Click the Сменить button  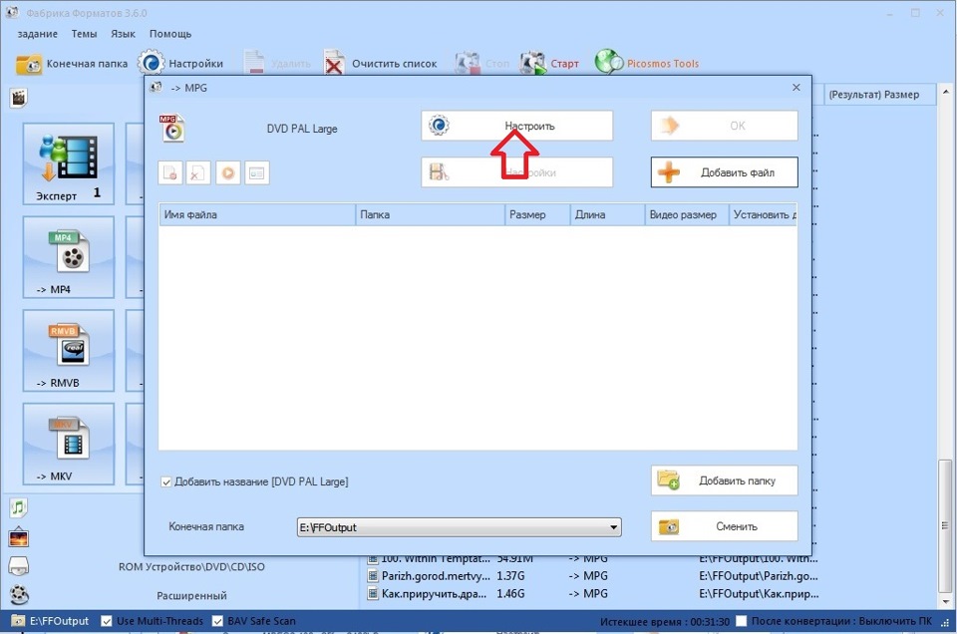point(725,526)
